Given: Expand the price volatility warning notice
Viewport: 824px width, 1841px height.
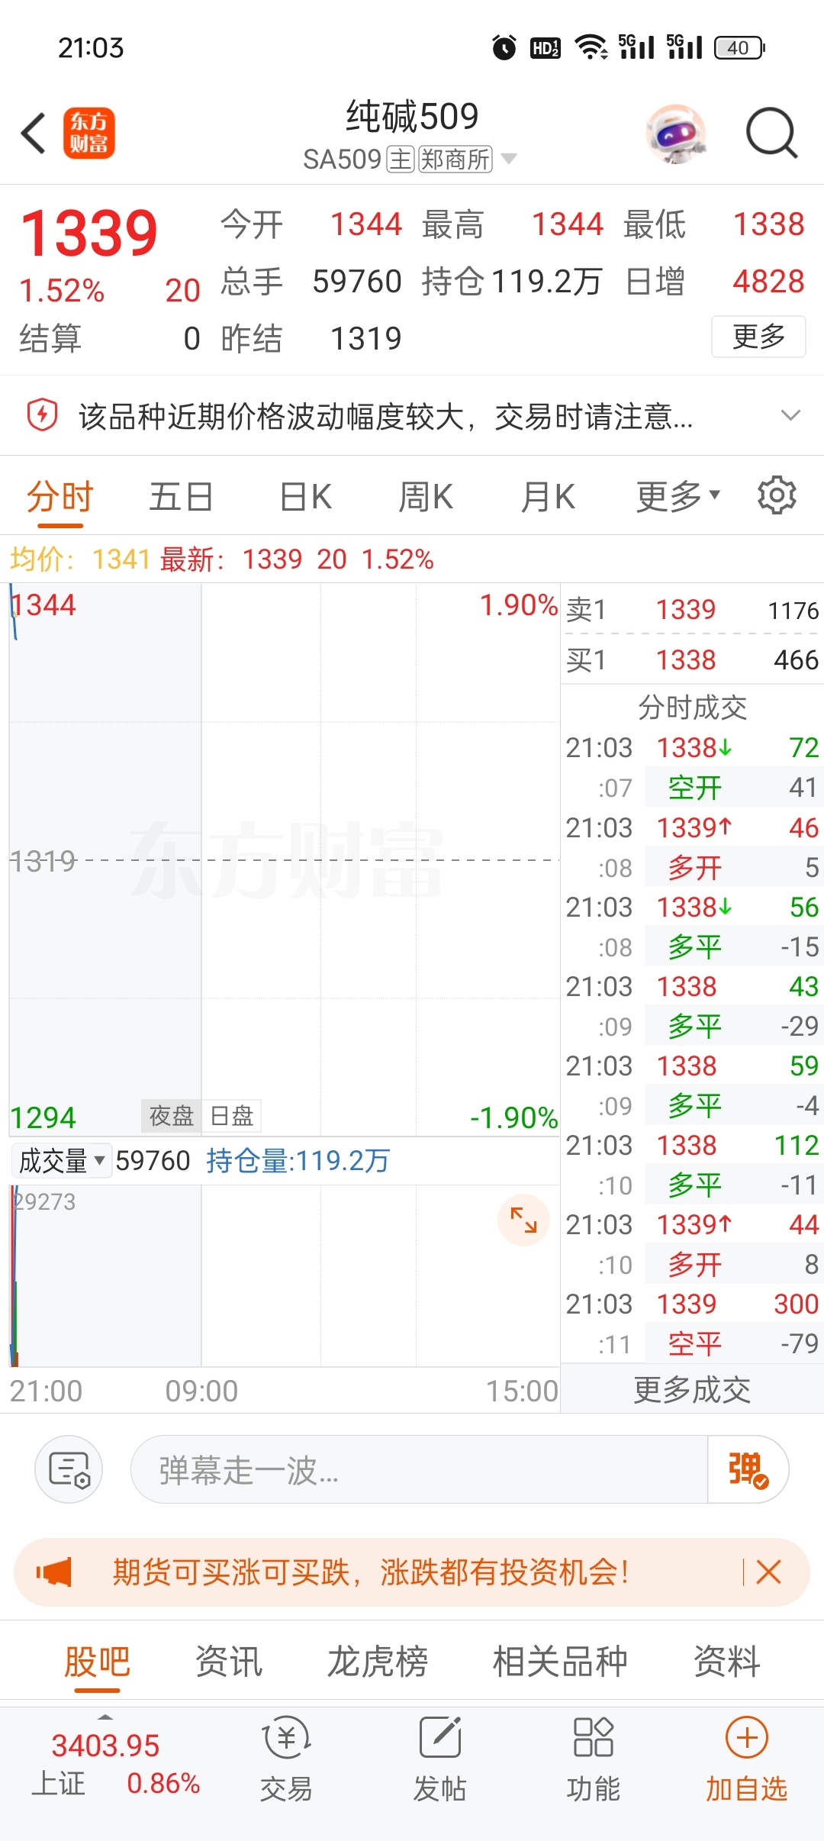Looking at the screenshot, I should click(790, 416).
